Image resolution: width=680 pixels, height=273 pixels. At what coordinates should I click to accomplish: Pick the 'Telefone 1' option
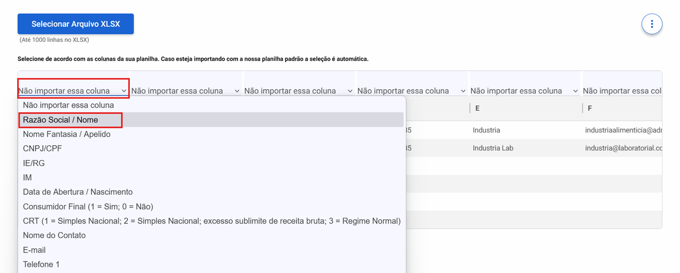(x=212, y=264)
